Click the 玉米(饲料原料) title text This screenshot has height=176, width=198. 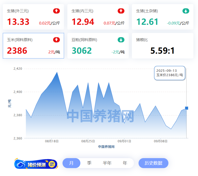(x=20, y=40)
